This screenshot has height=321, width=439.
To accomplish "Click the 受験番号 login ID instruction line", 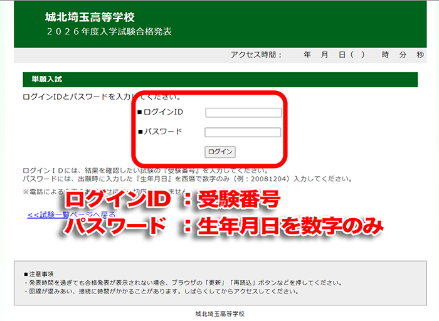I will (145, 171).
